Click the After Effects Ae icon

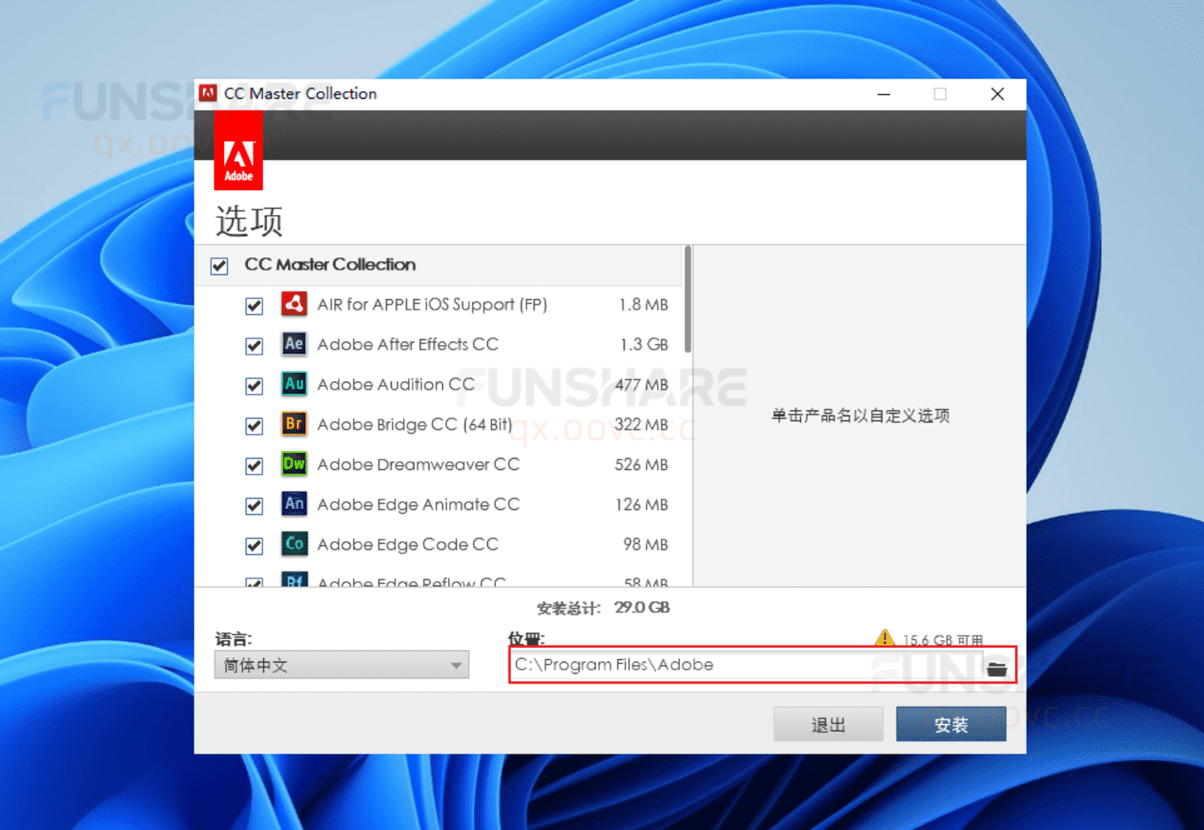coord(294,344)
